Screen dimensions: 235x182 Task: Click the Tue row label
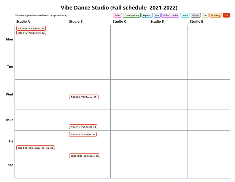coord(10,67)
